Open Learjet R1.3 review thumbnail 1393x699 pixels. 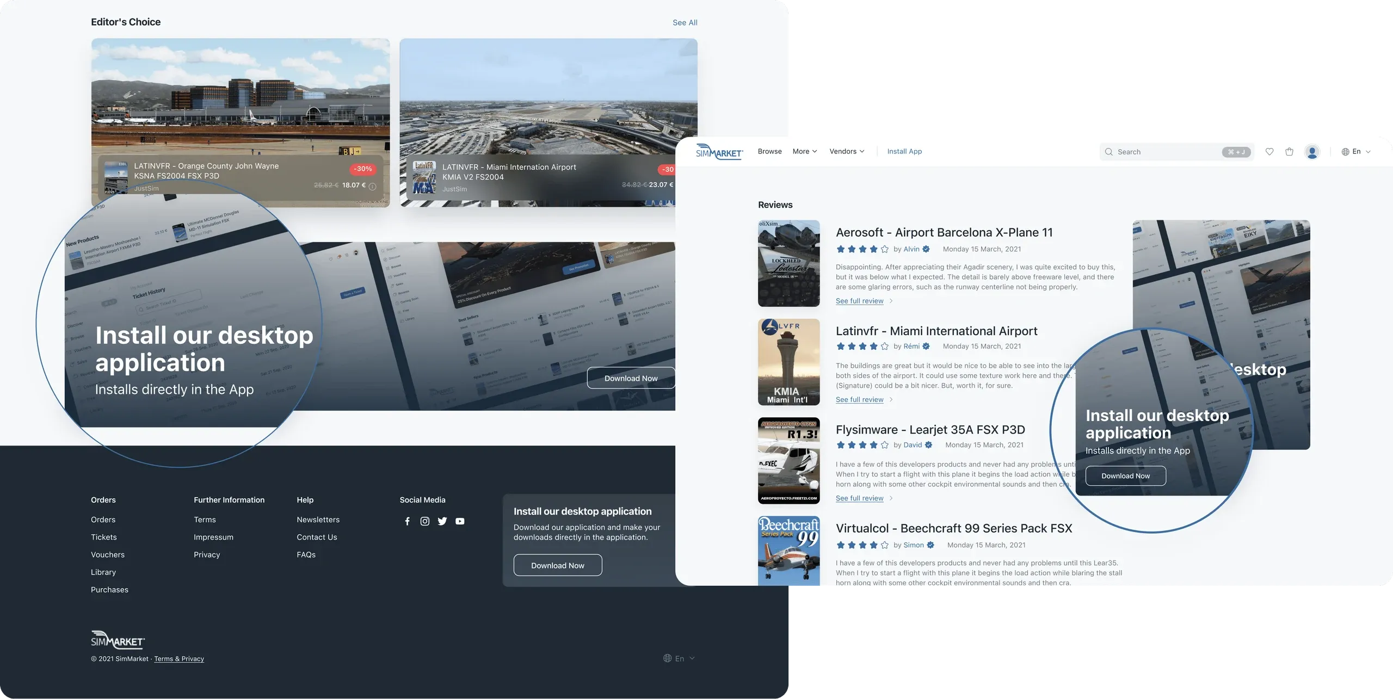(x=788, y=461)
